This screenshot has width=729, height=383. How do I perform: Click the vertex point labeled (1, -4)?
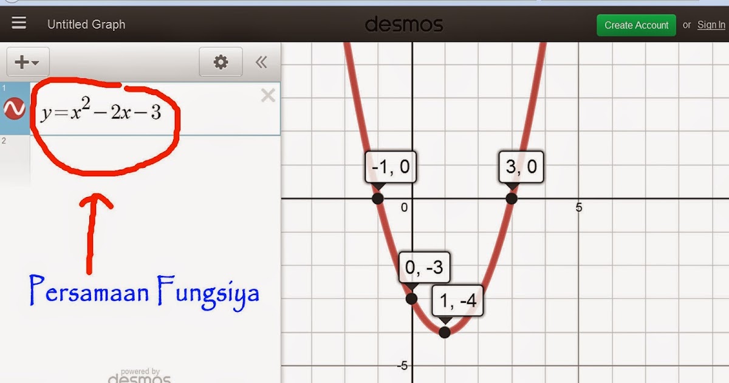(x=444, y=332)
